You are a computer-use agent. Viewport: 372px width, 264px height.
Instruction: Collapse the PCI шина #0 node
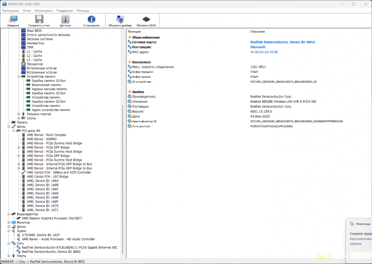point(13,131)
